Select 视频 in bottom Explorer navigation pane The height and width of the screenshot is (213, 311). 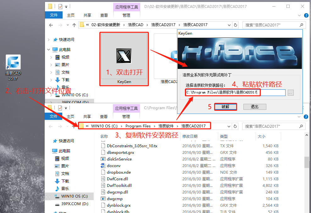(65, 158)
